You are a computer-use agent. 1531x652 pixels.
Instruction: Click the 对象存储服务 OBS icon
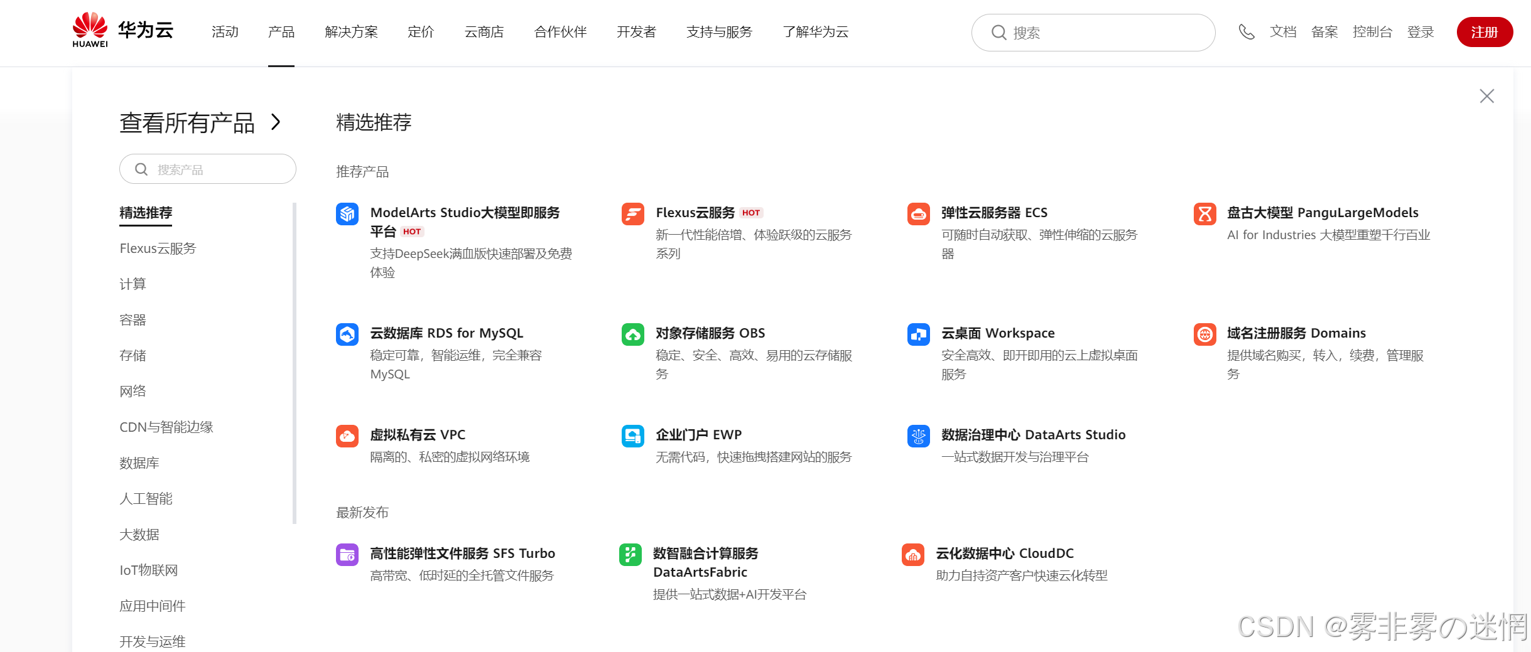pyautogui.click(x=633, y=334)
